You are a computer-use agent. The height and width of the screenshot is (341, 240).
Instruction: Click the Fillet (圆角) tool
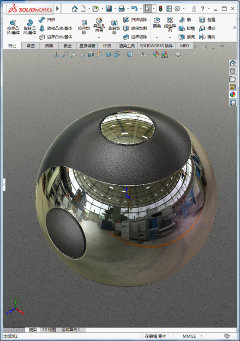click(157, 23)
